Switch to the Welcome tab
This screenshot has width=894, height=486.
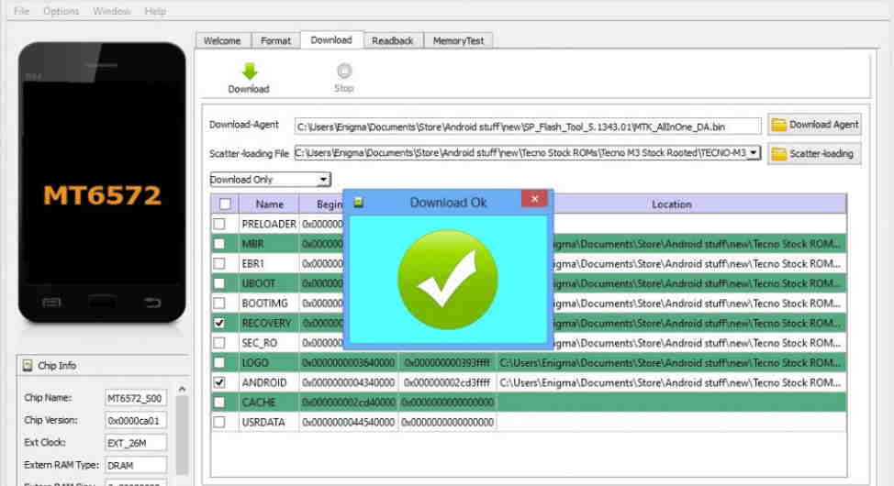222,40
